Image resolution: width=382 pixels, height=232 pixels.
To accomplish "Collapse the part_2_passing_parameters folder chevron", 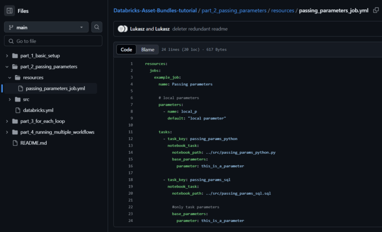I will click(x=7, y=67).
